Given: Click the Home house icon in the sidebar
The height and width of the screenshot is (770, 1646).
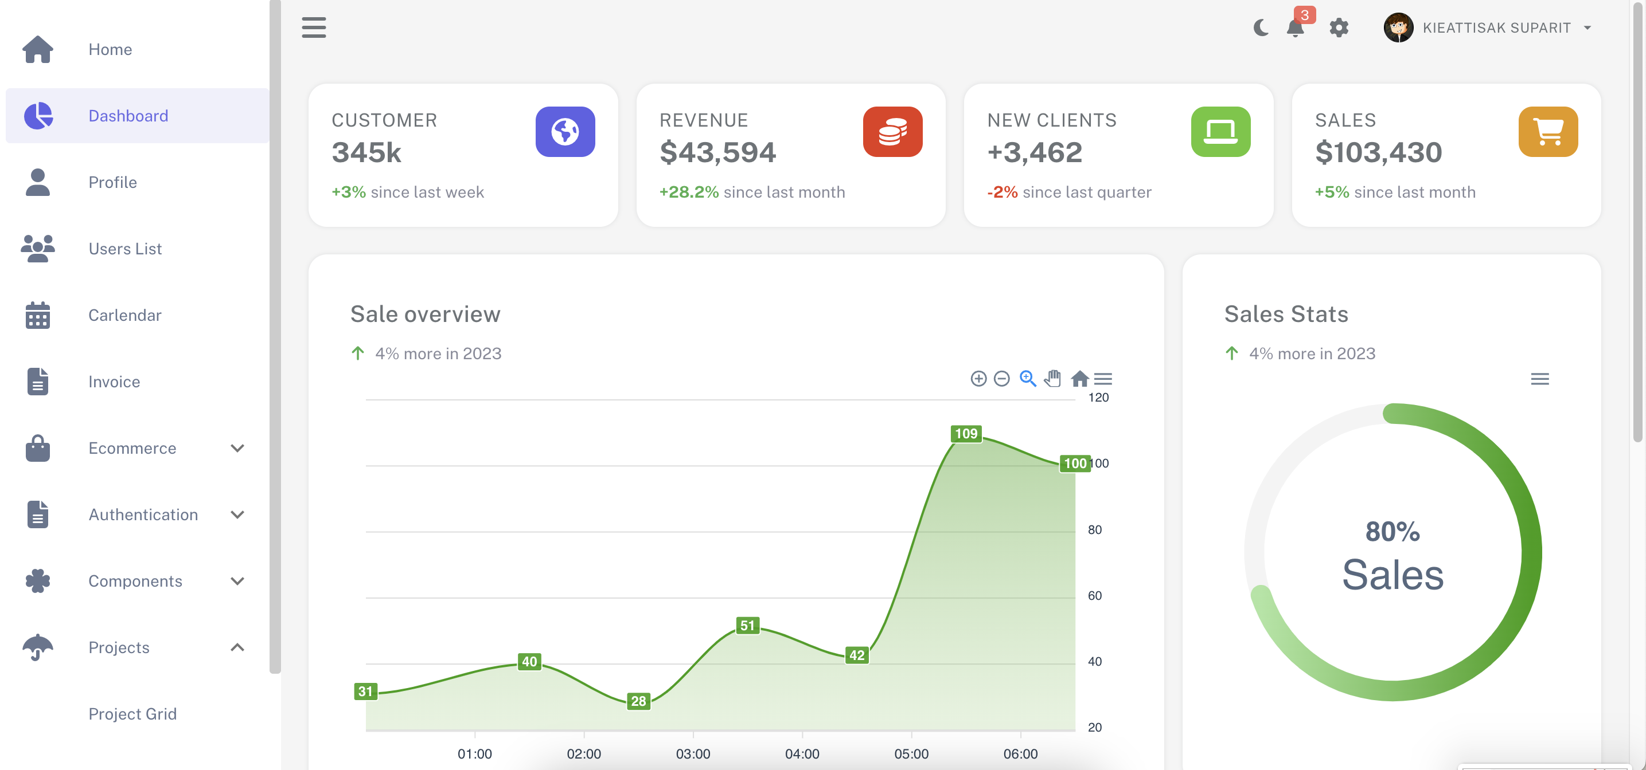Looking at the screenshot, I should pos(38,49).
